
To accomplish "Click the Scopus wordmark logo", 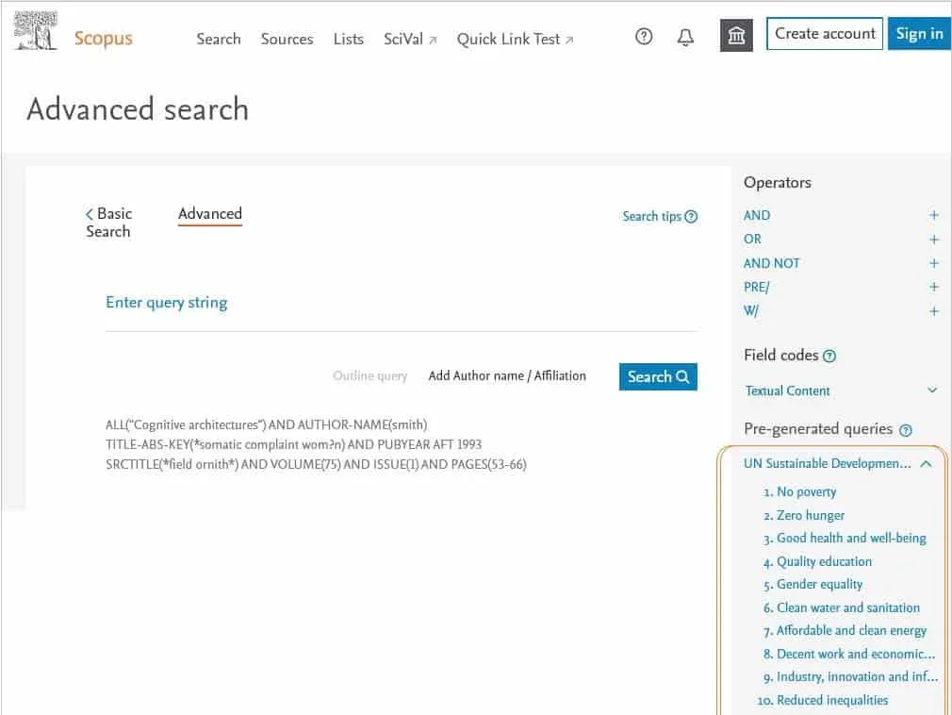I will [103, 38].
